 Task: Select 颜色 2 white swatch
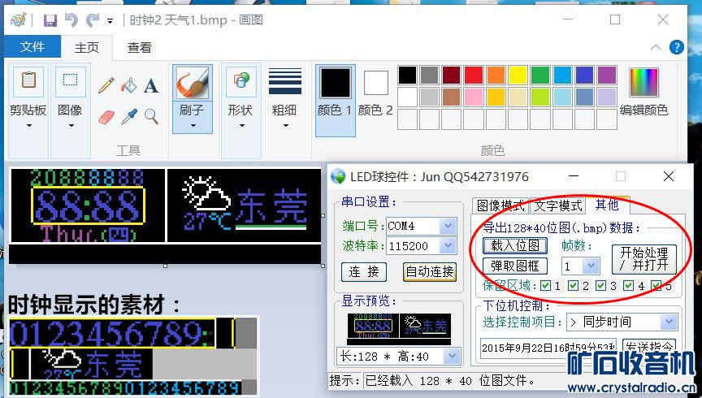click(375, 83)
